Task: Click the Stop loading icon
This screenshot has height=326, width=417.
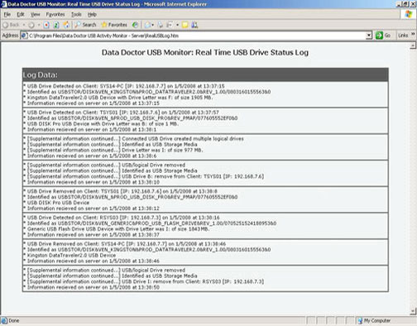Action: [46, 25]
